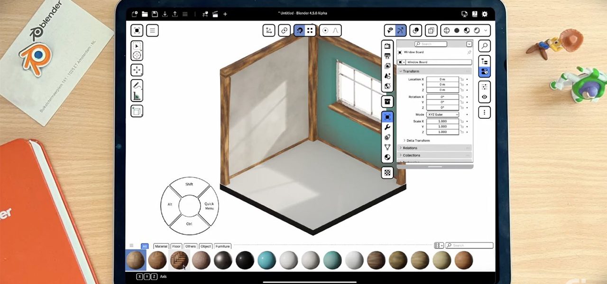Open the viewport menu lines button

point(152,30)
